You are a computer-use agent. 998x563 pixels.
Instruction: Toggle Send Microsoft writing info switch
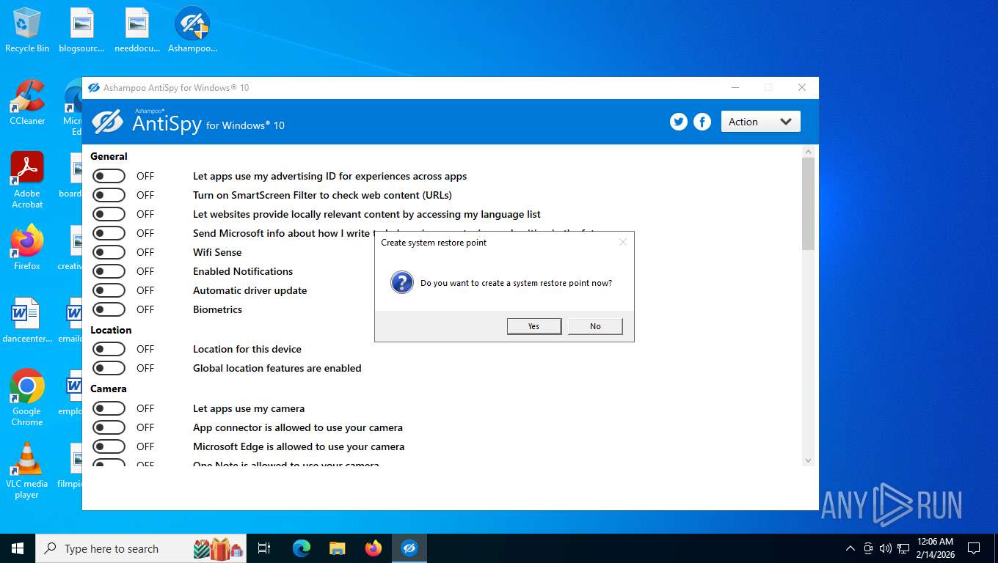[109, 233]
